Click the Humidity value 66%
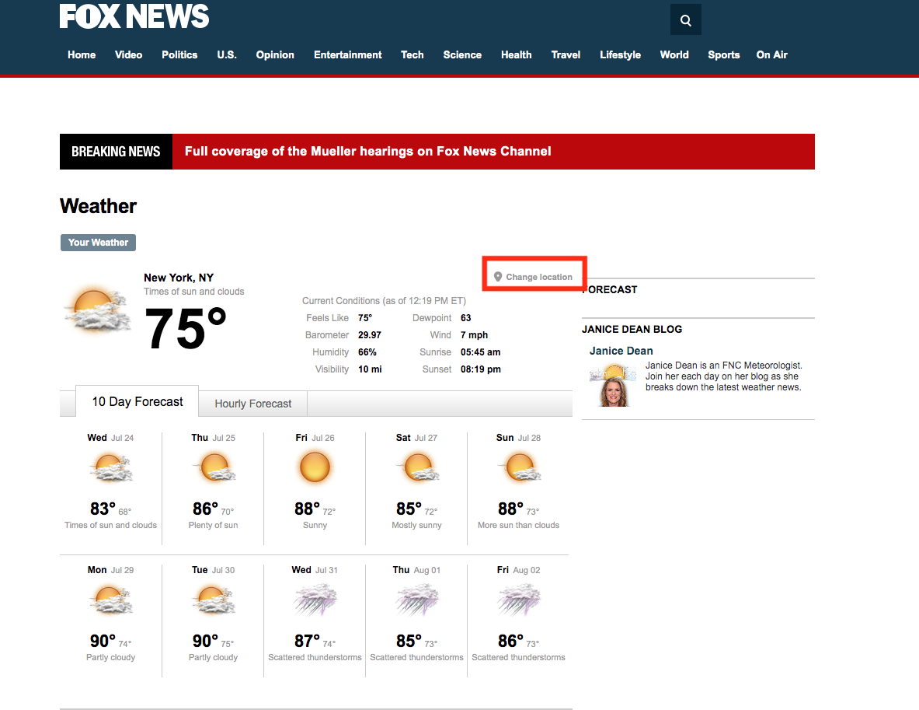 (x=367, y=352)
